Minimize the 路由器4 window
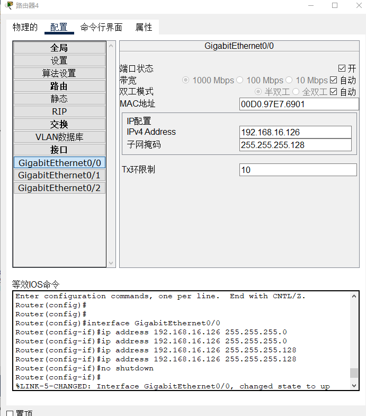This screenshot has width=366, height=416. point(311,5)
